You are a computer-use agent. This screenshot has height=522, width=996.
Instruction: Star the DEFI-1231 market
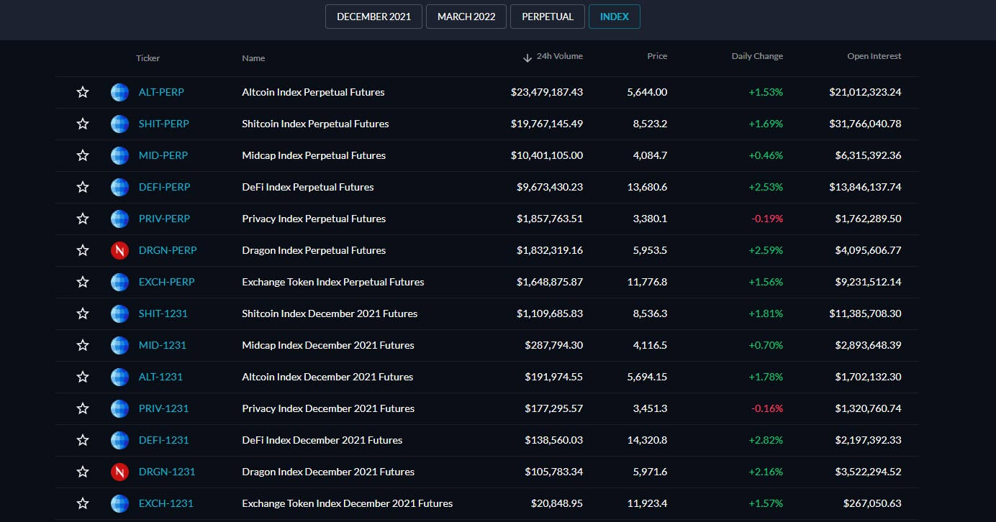(83, 440)
